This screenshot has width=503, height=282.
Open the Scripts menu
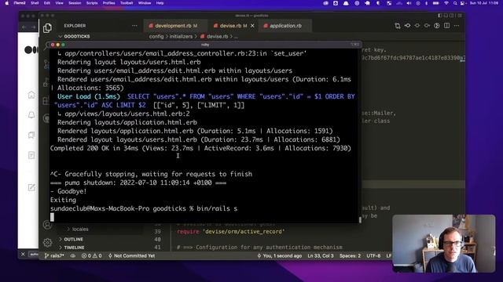pos(92,3)
